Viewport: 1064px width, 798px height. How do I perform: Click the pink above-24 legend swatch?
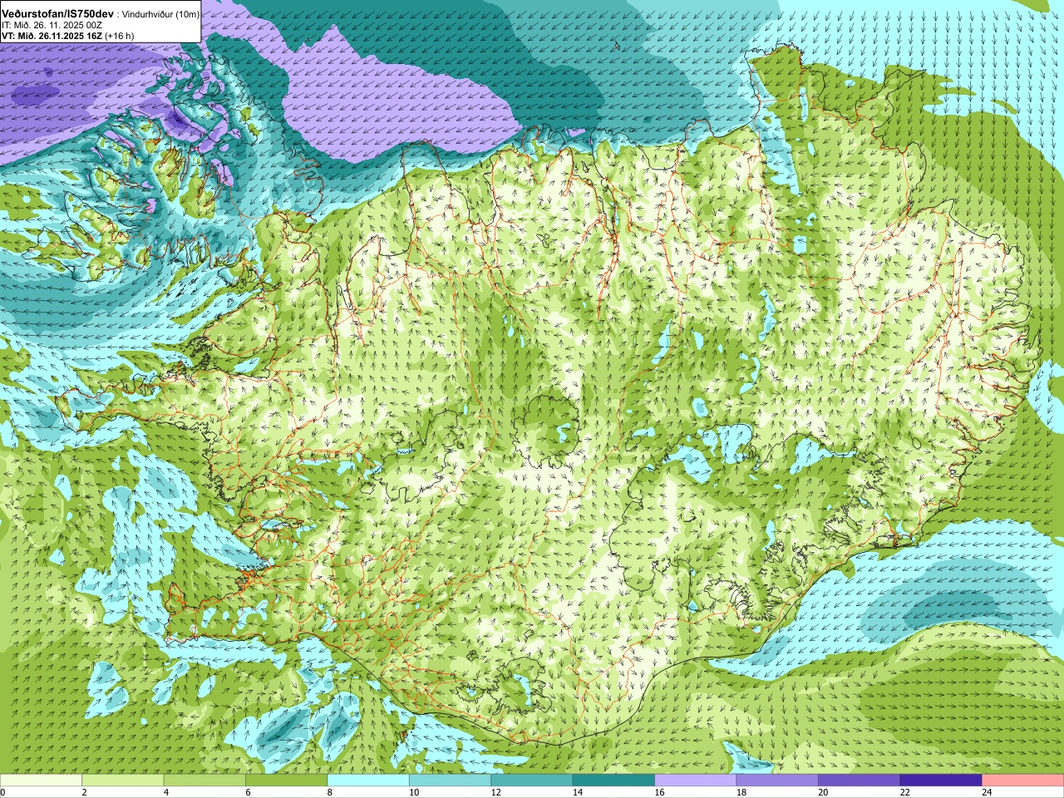pyautogui.click(x=1023, y=781)
